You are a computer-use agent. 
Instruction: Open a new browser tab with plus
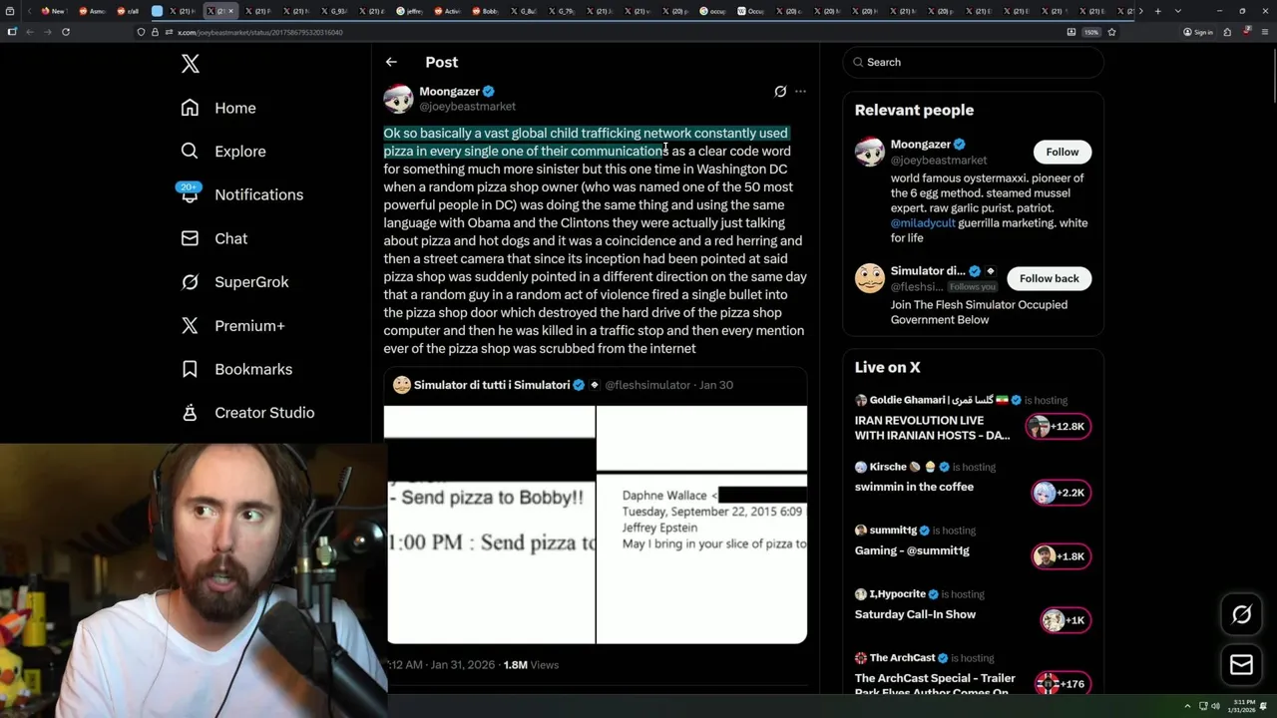(1157, 11)
